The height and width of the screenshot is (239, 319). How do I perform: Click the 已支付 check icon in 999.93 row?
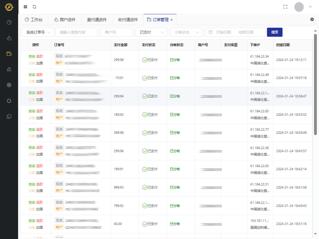[x=145, y=187]
